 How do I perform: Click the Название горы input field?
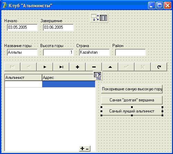[x=22, y=52]
